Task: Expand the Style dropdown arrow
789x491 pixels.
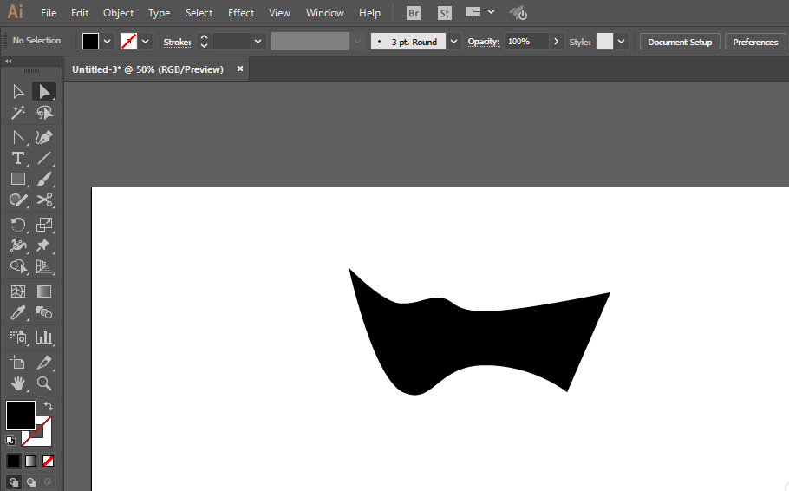Action: coord(622,42)
